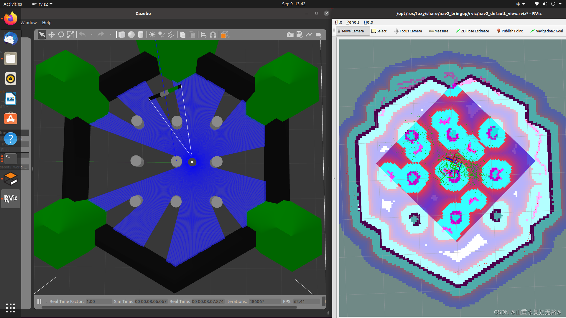Select the 2D Pose Estimate tool
This screenshot has width=566, height=318.
pos(472,31)
